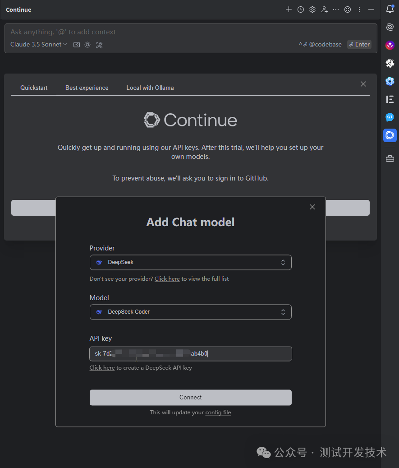Switch to the Local with Ollama tab
Screen dimensions: 399x468
coord(150,88)
